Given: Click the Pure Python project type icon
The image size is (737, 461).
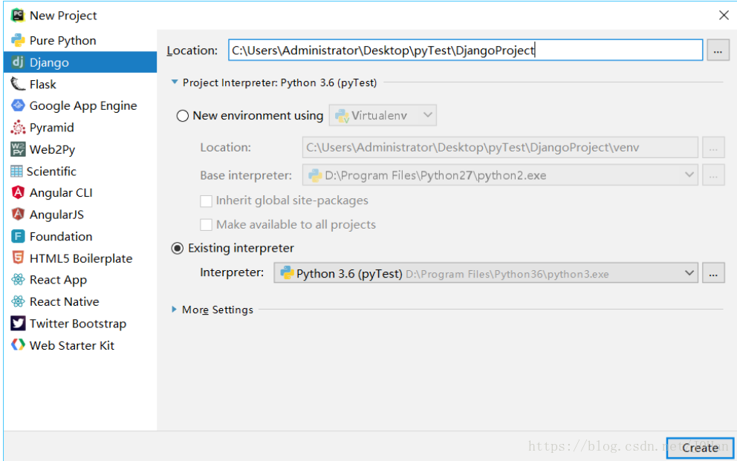Looking at the screenshot, I should [18, 40].
